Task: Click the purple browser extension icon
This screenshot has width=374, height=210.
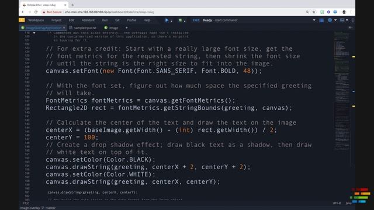Action: (x=328, y=12)
